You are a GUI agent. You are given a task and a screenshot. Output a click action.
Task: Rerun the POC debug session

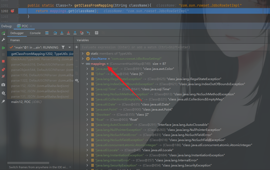point(3,33)
